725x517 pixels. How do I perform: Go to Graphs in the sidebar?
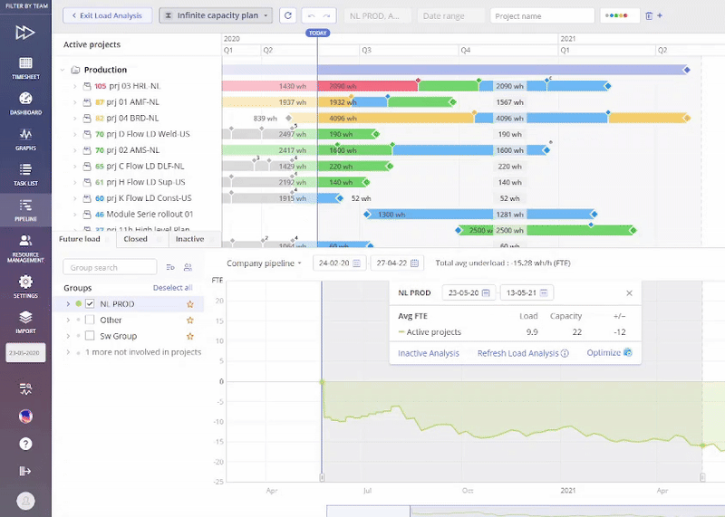coord(25,139)
